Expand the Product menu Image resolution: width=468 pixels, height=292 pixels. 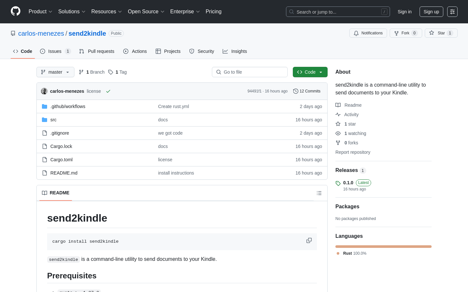pyautogui.click(x=40, y=12)
